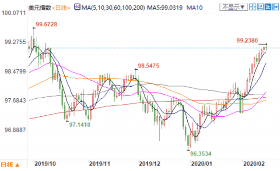Click the 97.1418 trough price label

click(x=80, y=125)
